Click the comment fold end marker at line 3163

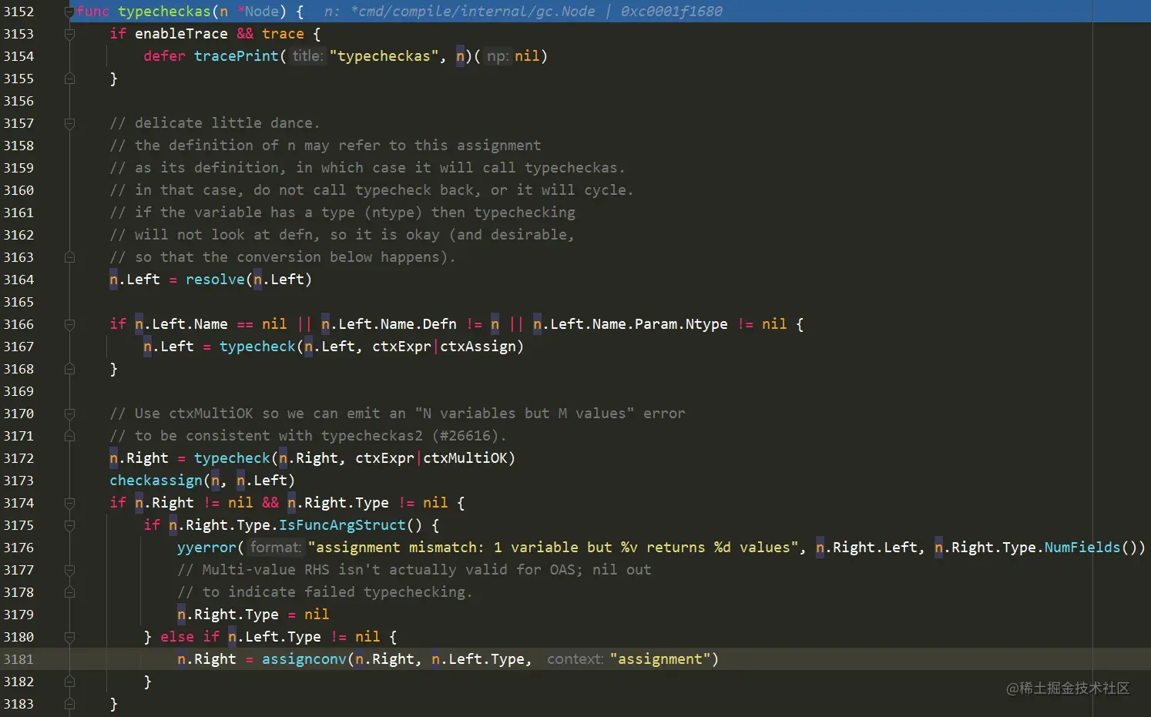pyautogui.click(x=69, y=257)
